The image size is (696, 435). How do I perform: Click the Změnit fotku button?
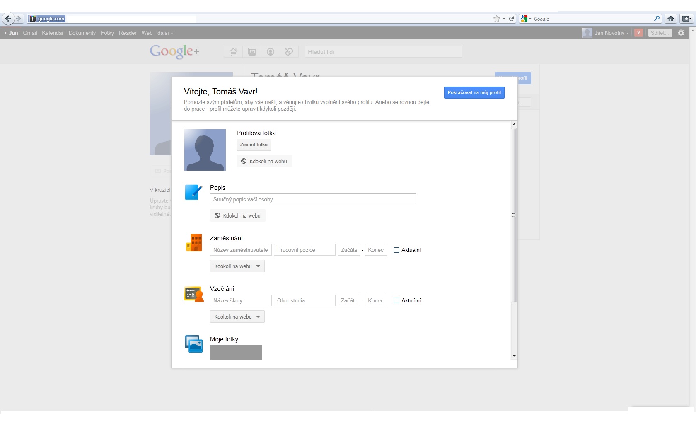[x=254, y=145]
